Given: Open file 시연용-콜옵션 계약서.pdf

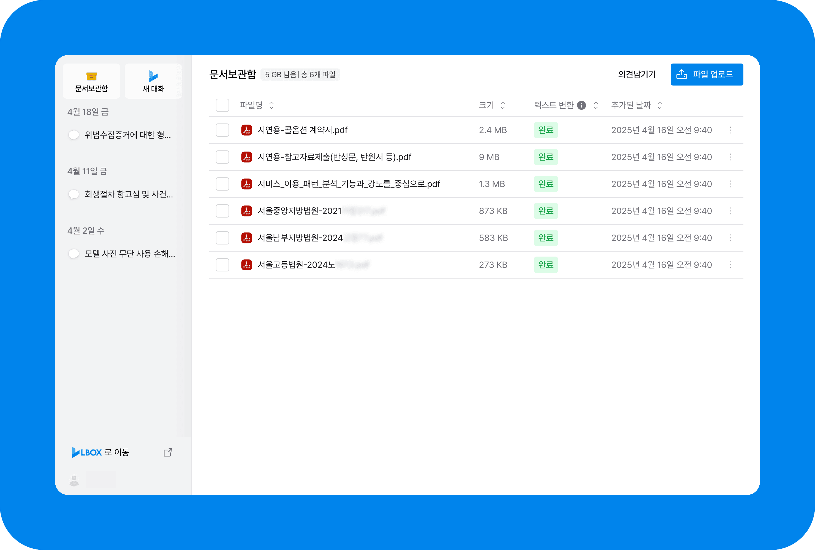Looking at the screenshot, I should (302, 130).
